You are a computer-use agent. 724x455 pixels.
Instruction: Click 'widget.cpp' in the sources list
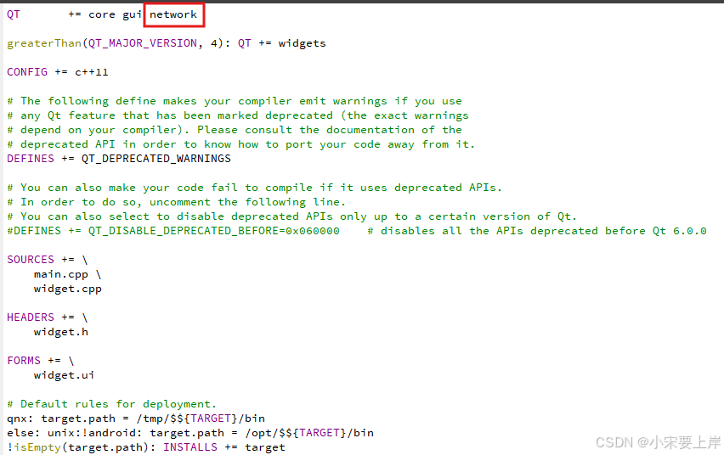click(68, 289)
